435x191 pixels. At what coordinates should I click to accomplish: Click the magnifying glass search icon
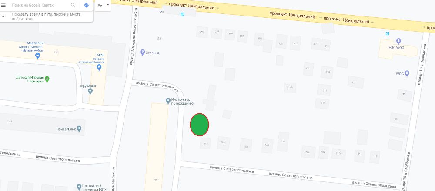73,5
